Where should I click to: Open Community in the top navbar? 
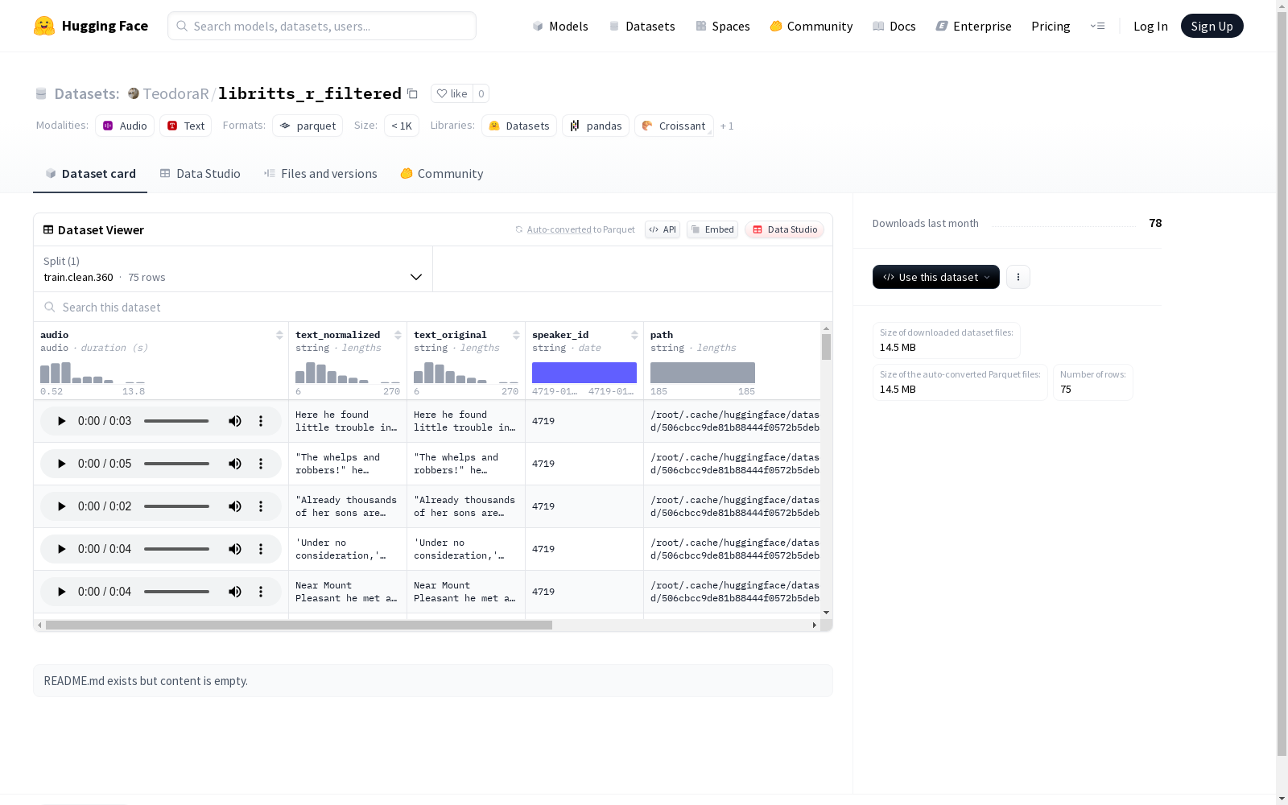tap(811, 26)
